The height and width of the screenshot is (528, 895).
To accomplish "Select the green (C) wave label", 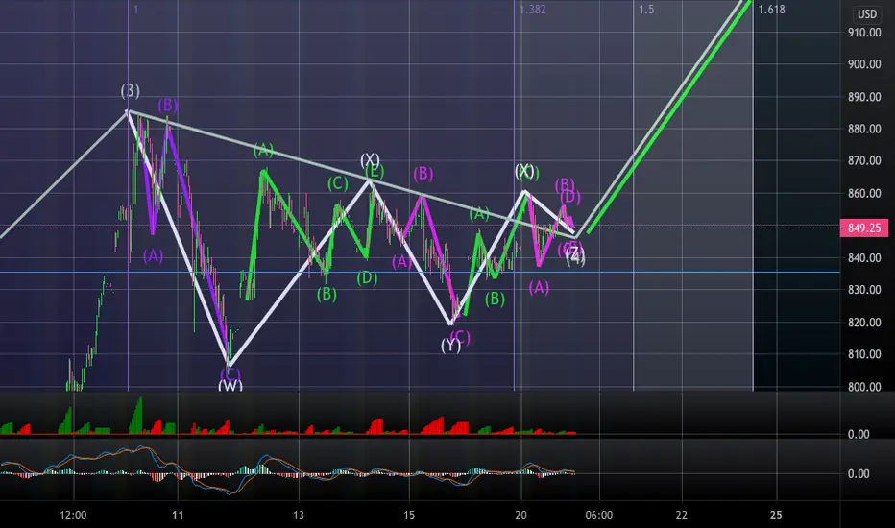I will [x=337, y=183].
